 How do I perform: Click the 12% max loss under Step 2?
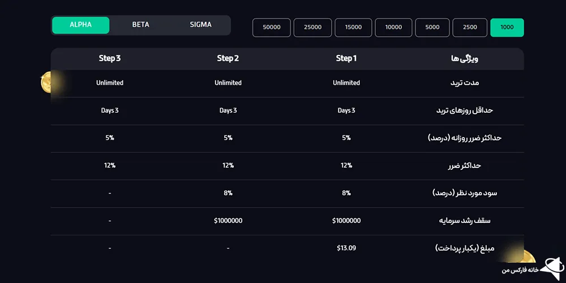pyautogui.click(x=228, y=165)
